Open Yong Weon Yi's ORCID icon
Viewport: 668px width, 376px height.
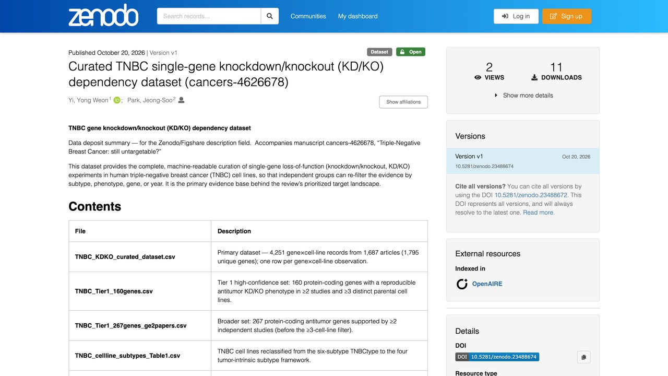coord(117,100)
